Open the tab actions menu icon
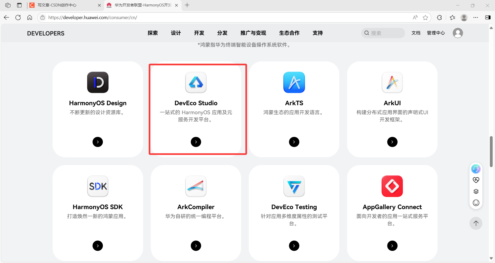Screen dimensions: 495x263 pos(19,5)
